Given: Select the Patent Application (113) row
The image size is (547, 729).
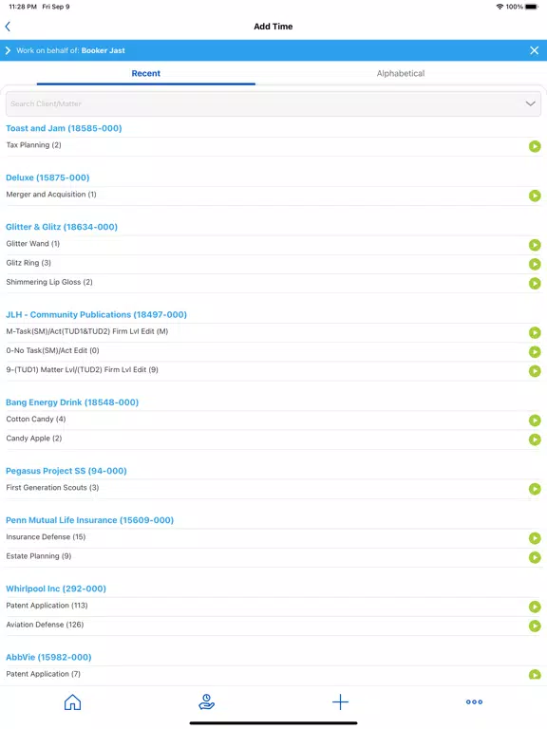Looking at the screenshot, I should click(273, 607).
